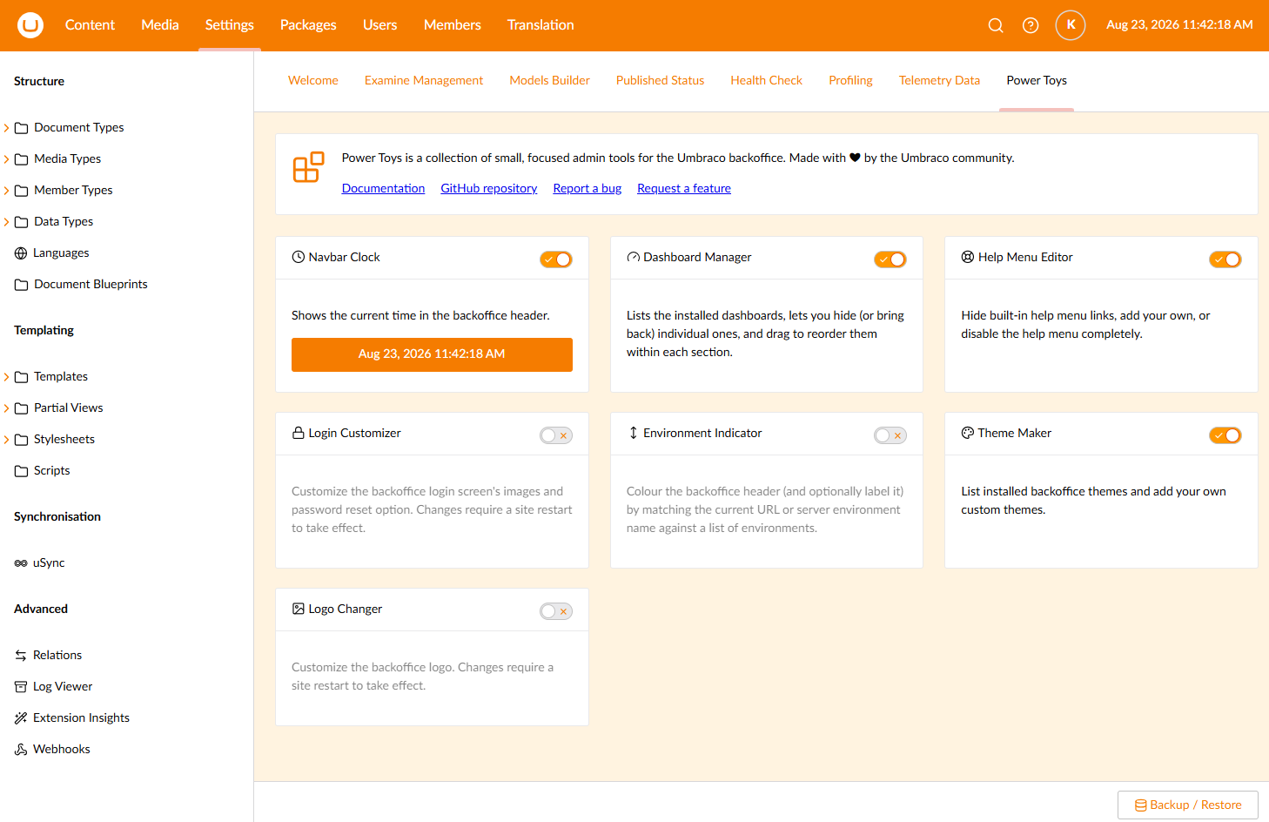Click the Dashboard Manager gauge icon
This screenshot has width=1269, height=822.
[634, 258]
